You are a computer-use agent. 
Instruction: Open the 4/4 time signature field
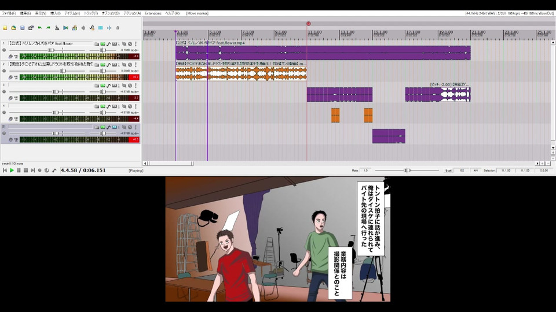point(476,170)
